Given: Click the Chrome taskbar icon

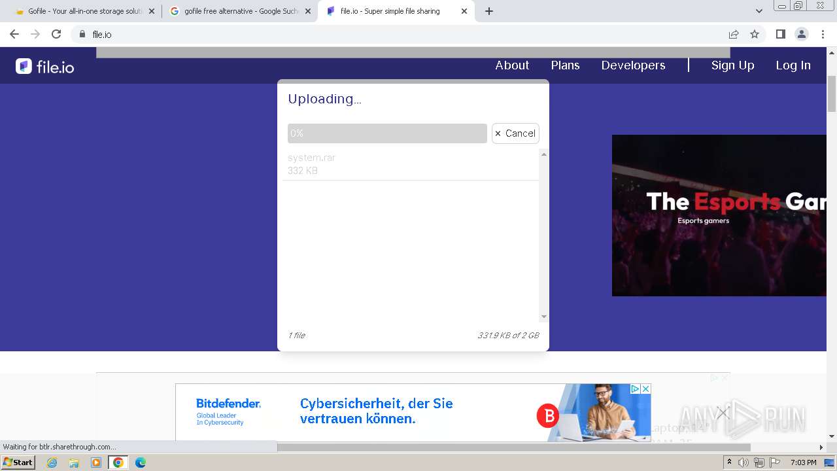Looking at the screenshot, I should pyautogui.click(x=118, y=462).
